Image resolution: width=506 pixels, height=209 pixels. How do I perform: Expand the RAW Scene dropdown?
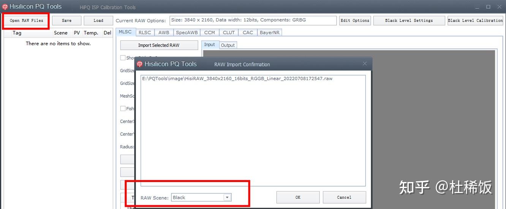227,197
